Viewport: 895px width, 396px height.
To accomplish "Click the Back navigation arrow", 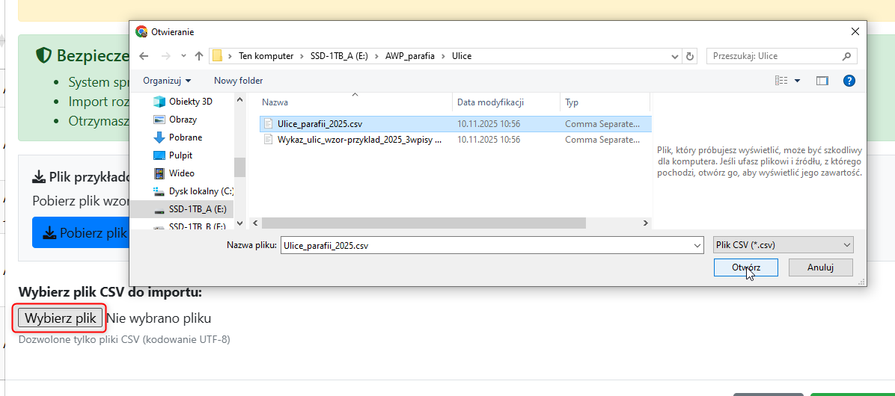I will click(x=144, y=56).
